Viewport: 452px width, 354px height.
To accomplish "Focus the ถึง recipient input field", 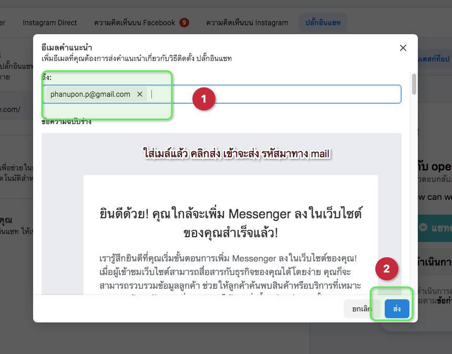I will pos(273,94).
